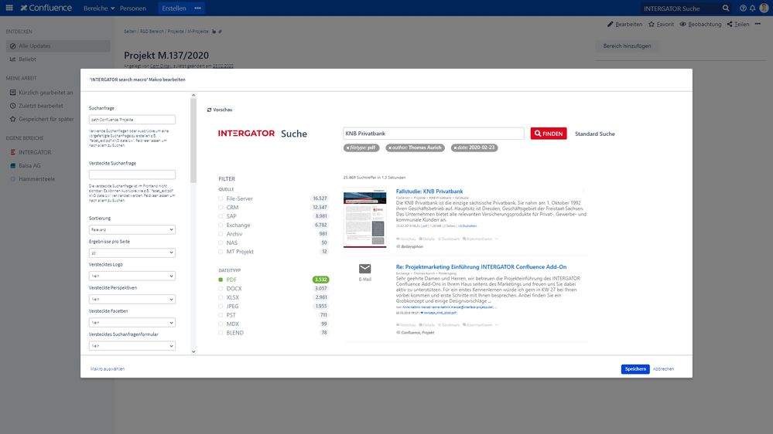The width and height of the screenshot is (773, 434).
Task: Click Makro auswählen link
Action: pyautogui.click(x=107, y=369)
